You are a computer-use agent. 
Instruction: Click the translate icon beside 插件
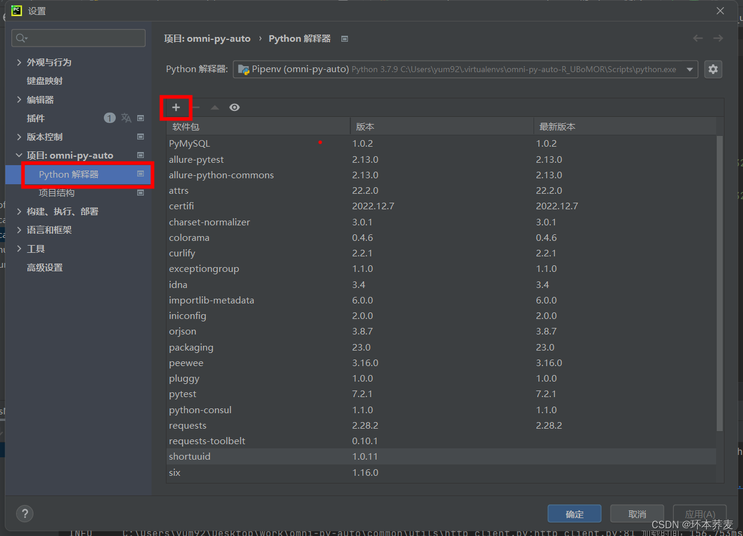(x=126, y=118)
